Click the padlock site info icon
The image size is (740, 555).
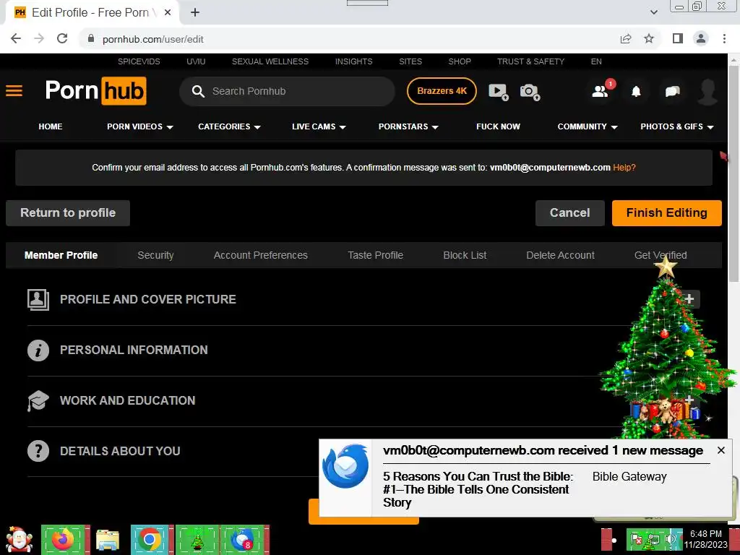click(91, 39)
